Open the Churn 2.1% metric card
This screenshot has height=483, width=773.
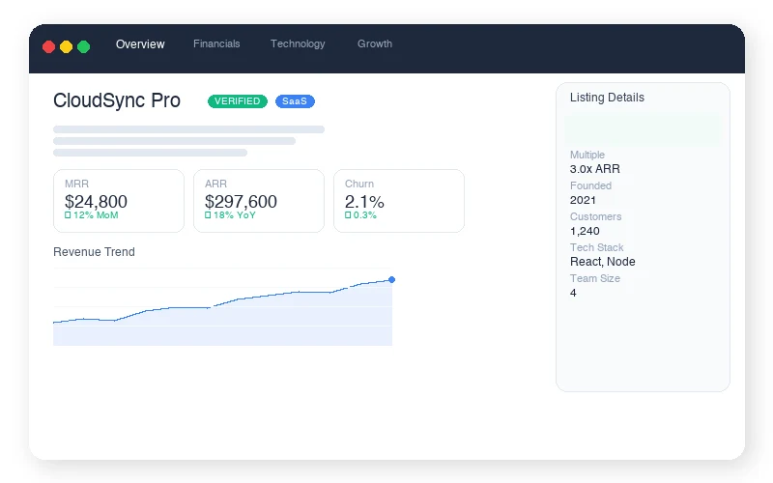(x=399, y=201)
